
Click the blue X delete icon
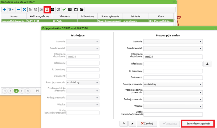click(x=24, y=10)
